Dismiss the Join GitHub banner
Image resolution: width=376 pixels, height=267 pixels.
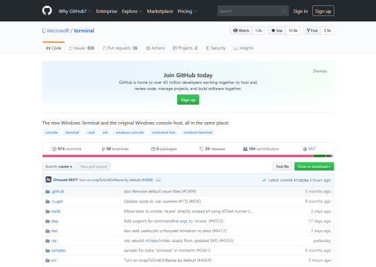coord(320,71)
